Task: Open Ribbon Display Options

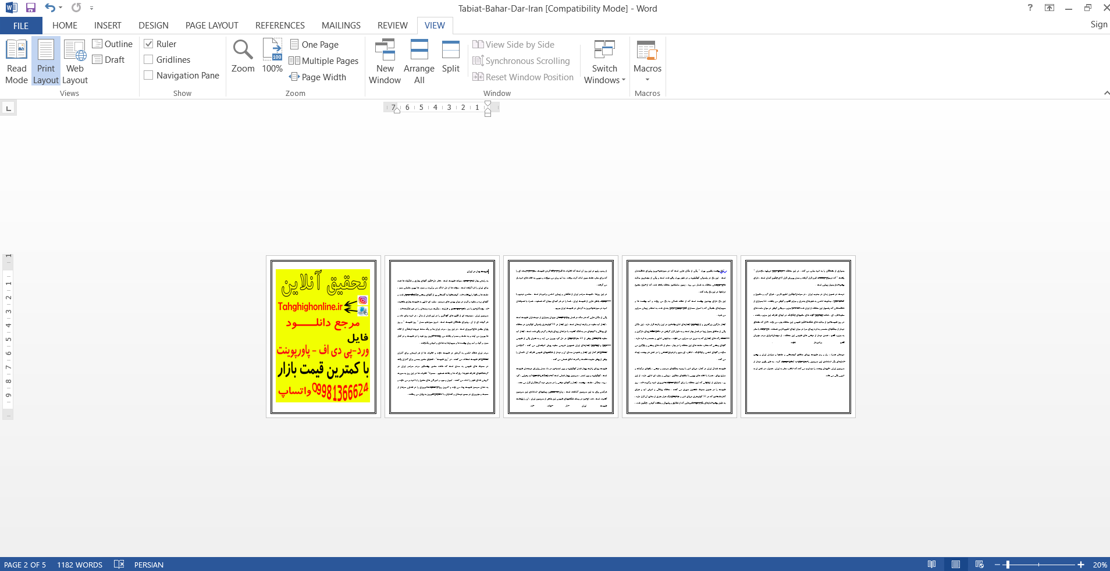Action: [x=1049, y=8]
